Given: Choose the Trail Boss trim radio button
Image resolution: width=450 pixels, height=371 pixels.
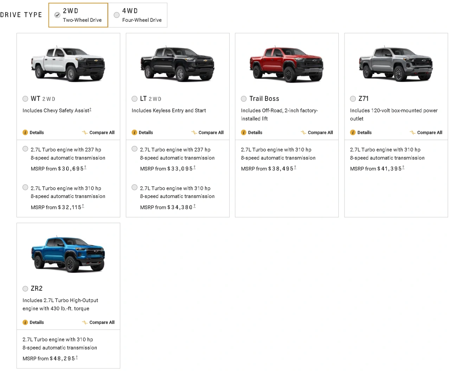Looking at the screenshot, I should point(244,99).
